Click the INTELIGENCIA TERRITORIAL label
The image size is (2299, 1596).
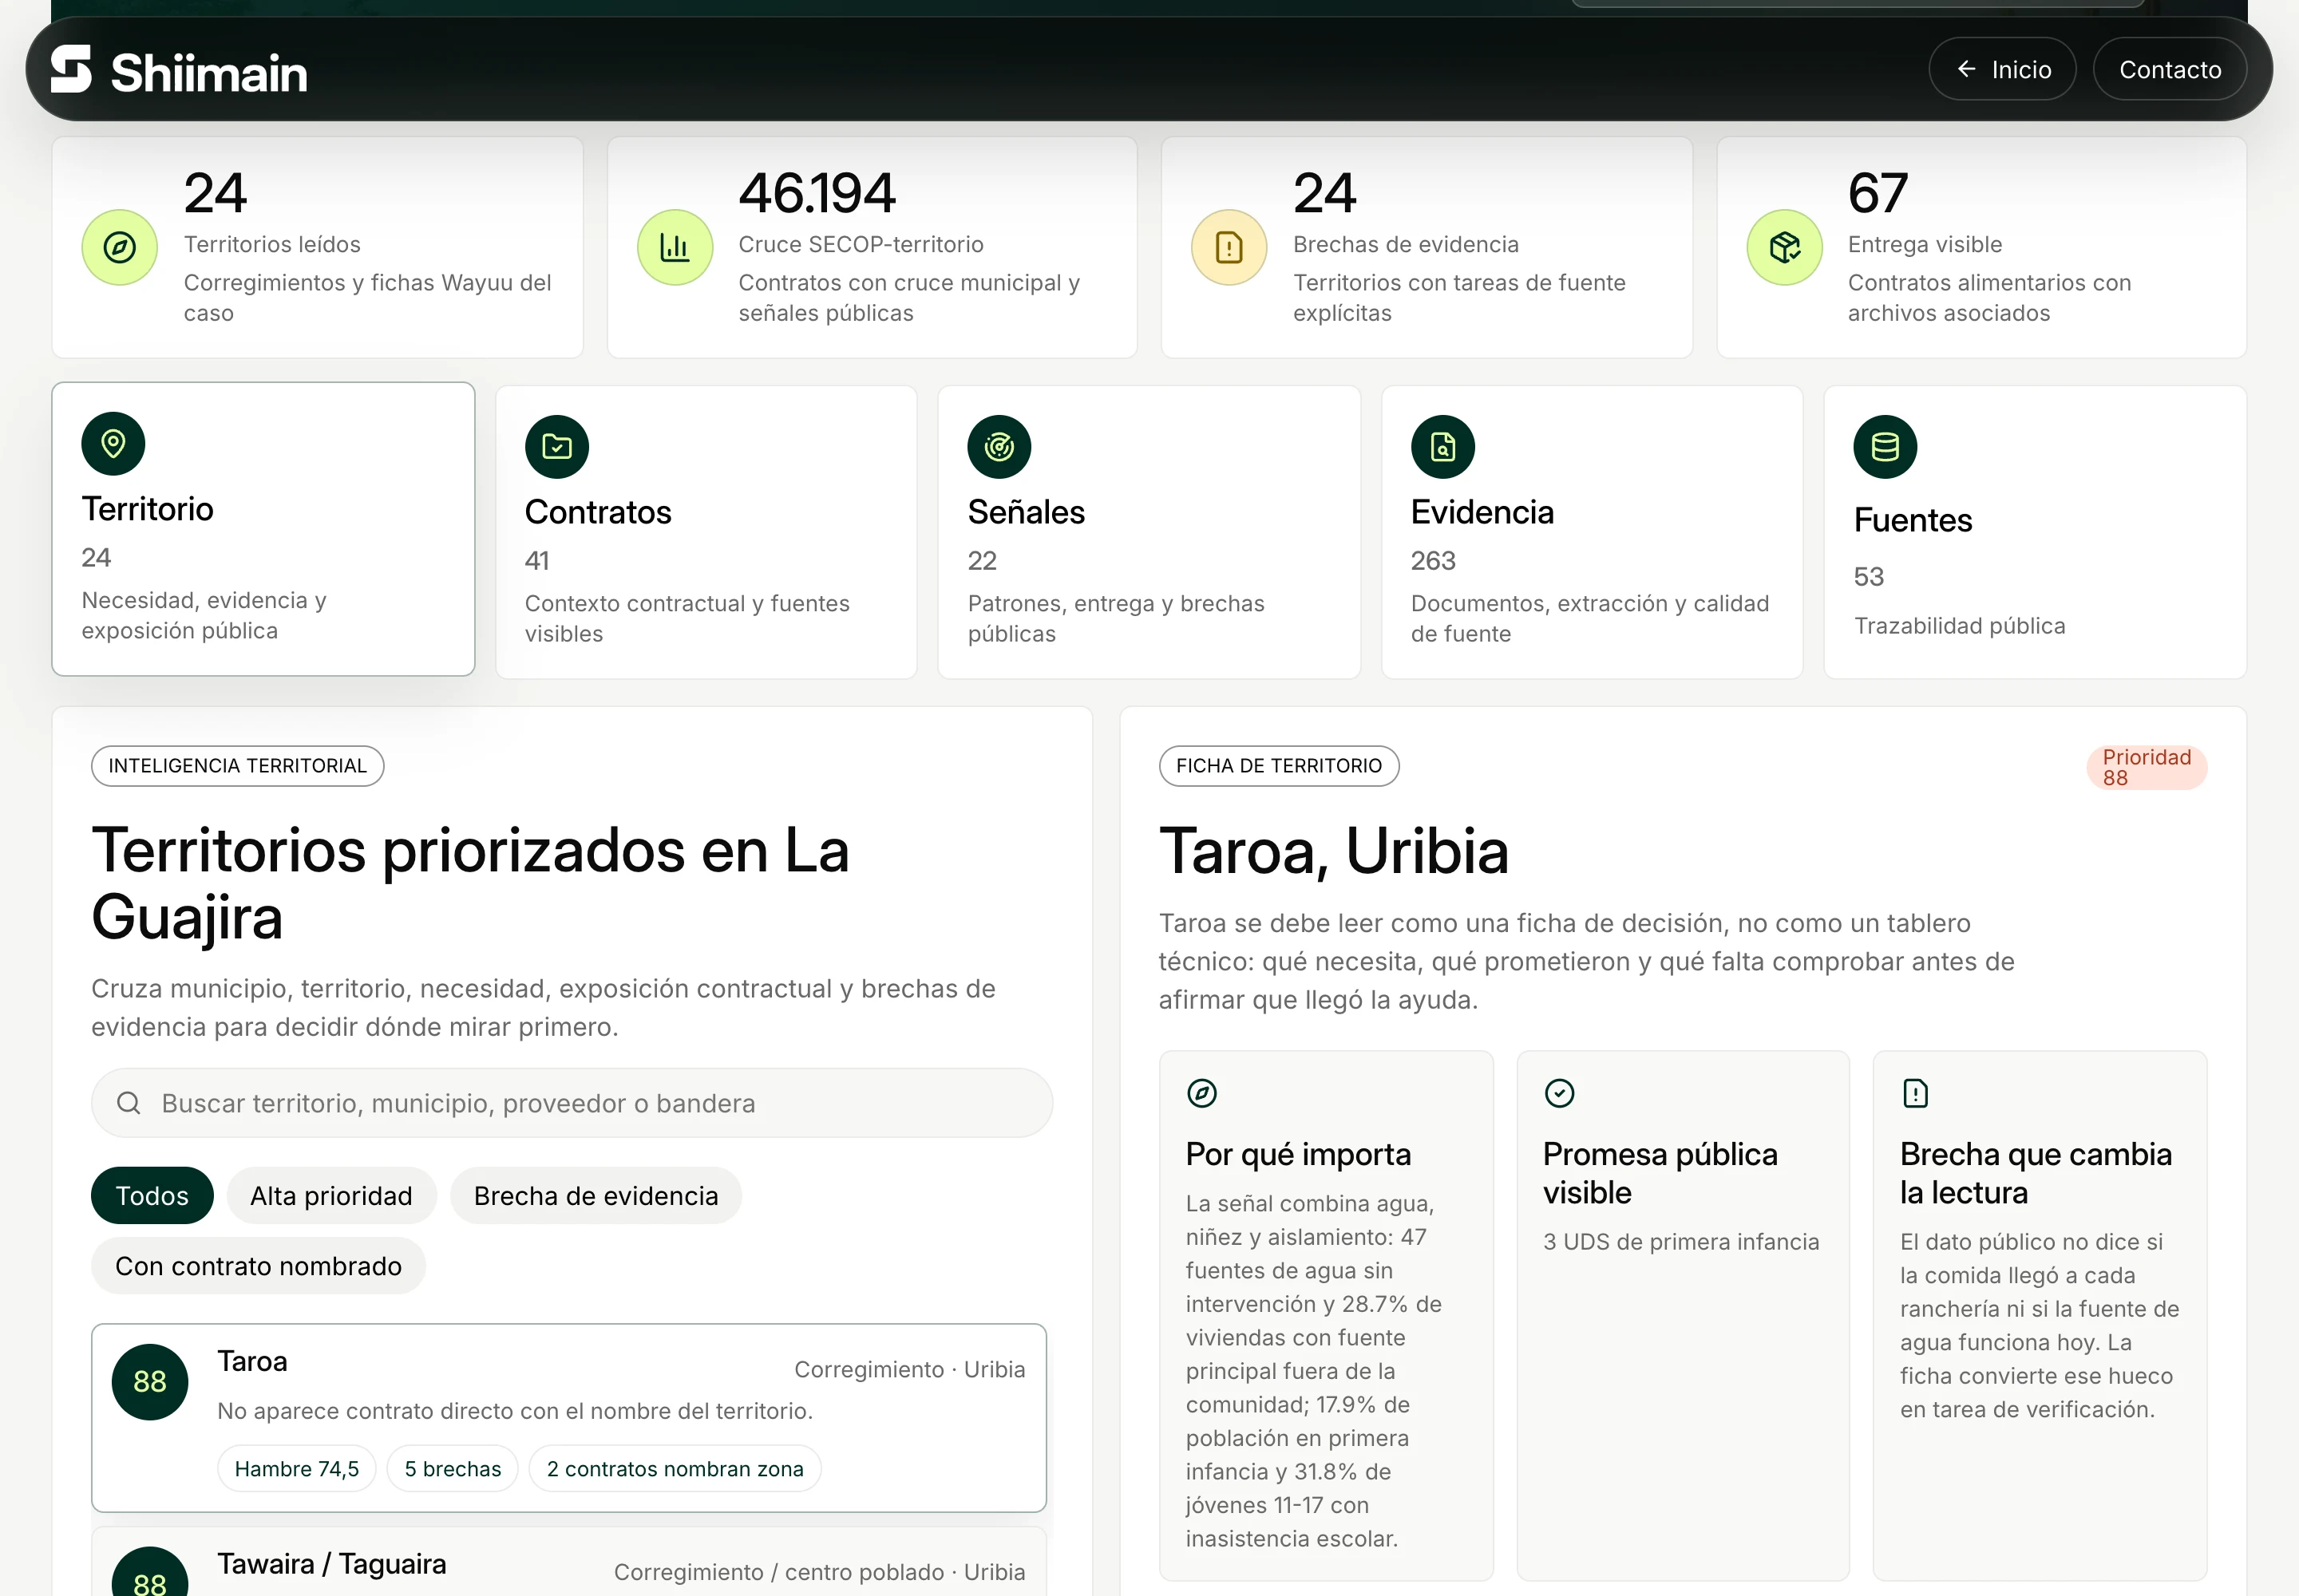[237, 766]
